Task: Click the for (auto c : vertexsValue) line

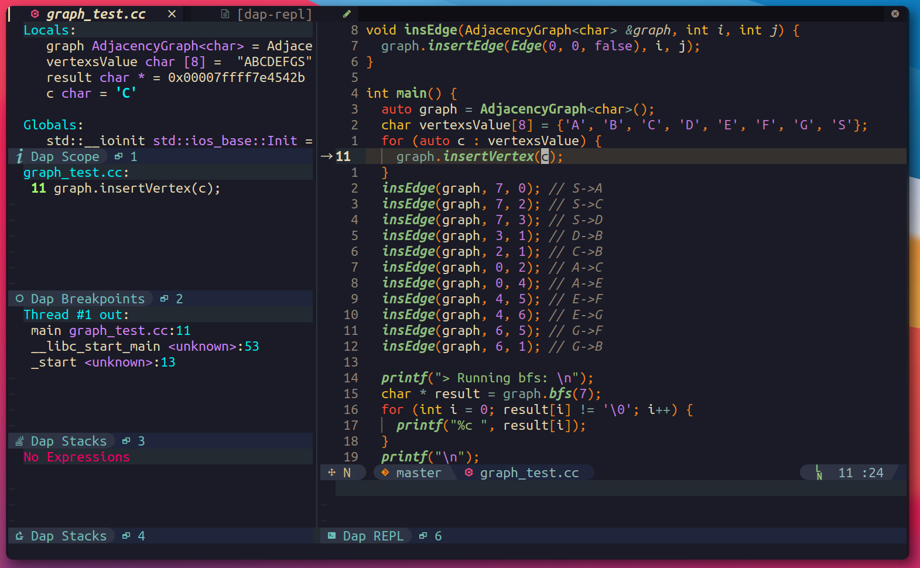Action: (x=492, y=141)
